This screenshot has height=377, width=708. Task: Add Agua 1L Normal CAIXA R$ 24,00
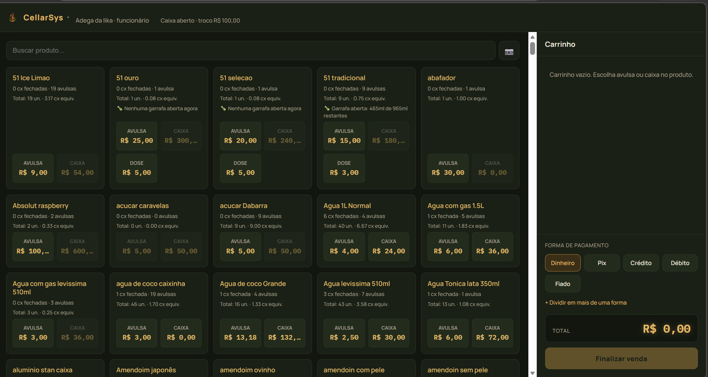[389, 246]
